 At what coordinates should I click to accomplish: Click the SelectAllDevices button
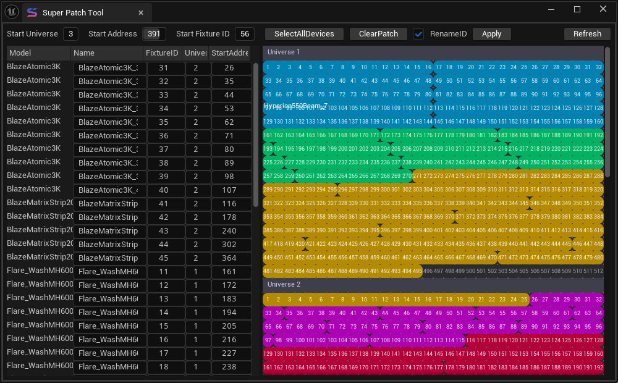[x=304, y=34]
